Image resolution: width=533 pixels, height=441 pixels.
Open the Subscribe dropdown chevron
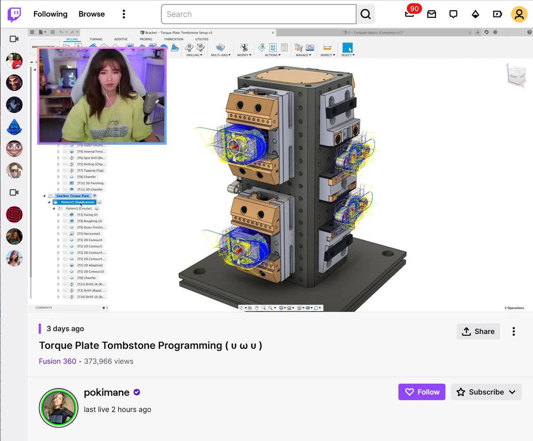[512, 392]
